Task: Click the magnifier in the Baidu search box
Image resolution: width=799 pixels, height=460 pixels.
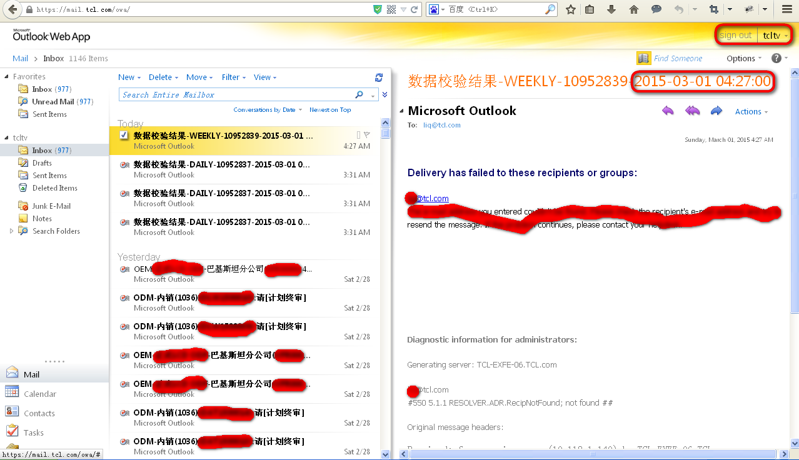Action: point(550,9)
